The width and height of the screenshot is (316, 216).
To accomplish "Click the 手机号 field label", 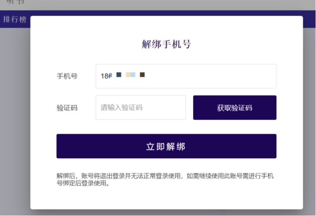I will coord(67,76).
